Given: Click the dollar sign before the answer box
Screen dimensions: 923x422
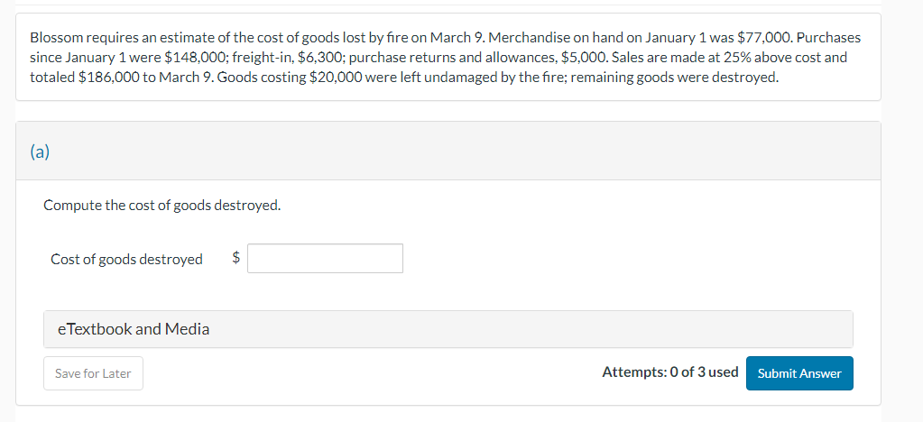Looking at the screenshot, I should click(236, 259).
